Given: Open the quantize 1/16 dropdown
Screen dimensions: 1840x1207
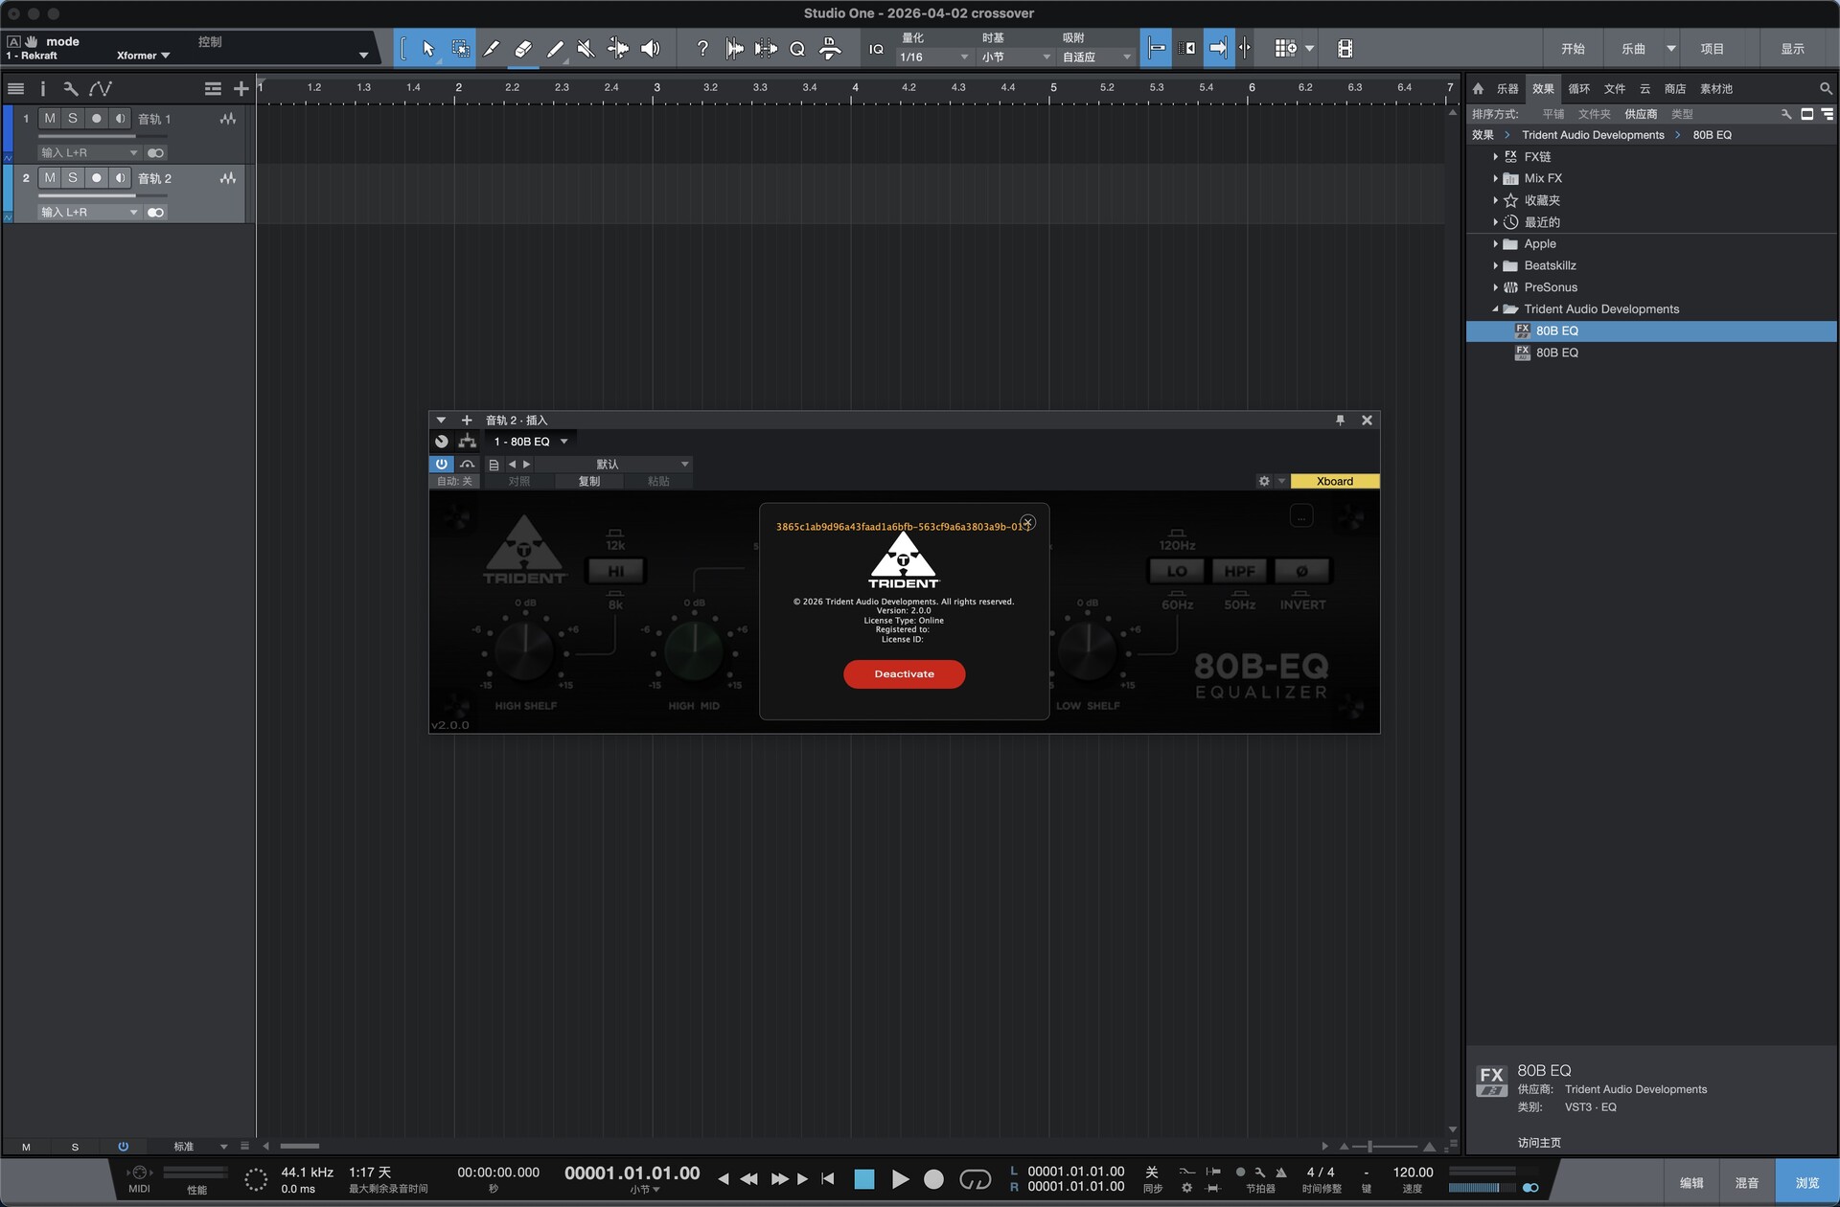Looking at the screenshot, I should [x=933, y=57].
